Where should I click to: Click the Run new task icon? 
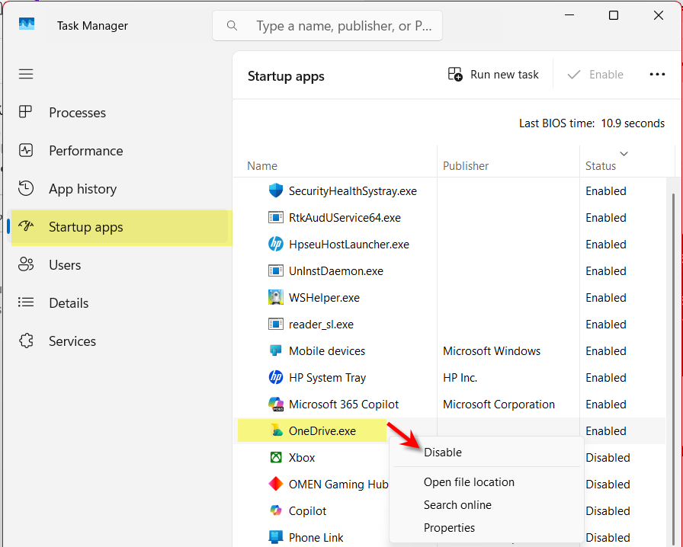coord(455,75)
